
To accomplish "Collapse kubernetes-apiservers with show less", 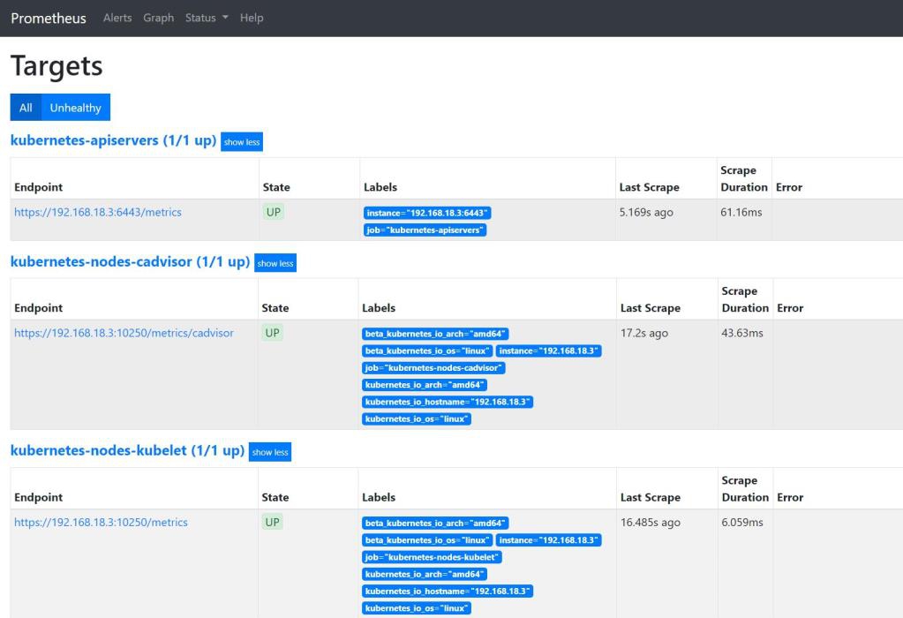I will pos(241,141).
